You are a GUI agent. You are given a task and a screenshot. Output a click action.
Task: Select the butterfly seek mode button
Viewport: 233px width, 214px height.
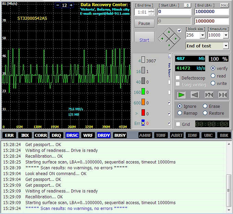pyautogui.click(x=222, y=95)
